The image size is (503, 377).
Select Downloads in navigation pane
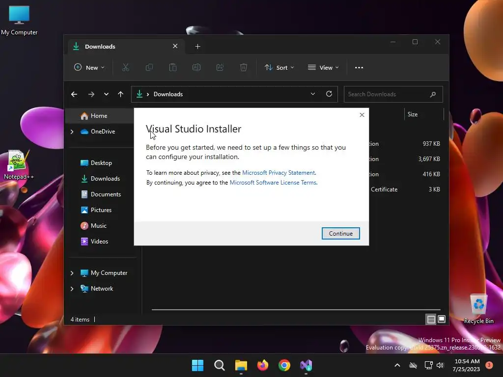pos(105,179)
